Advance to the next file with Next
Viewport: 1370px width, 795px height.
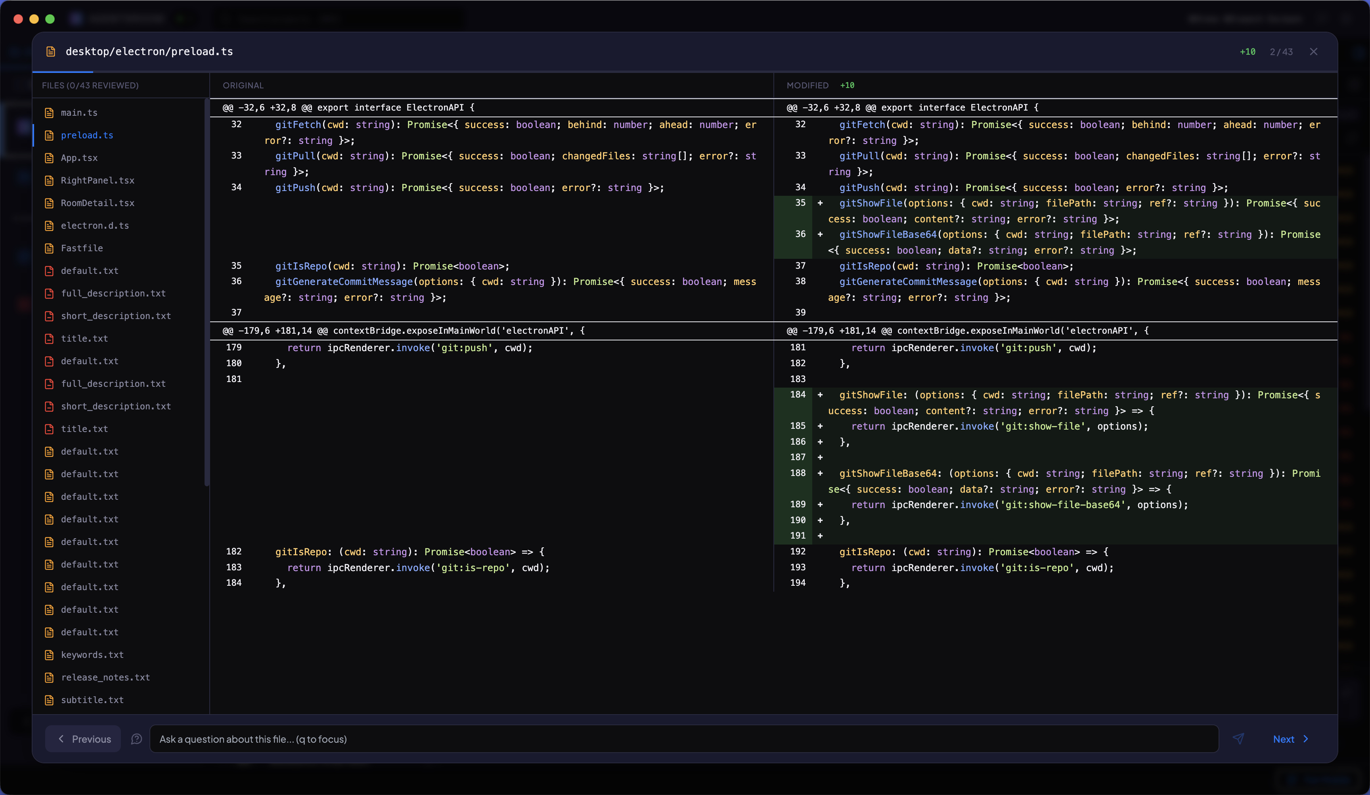pos(1290,738)
